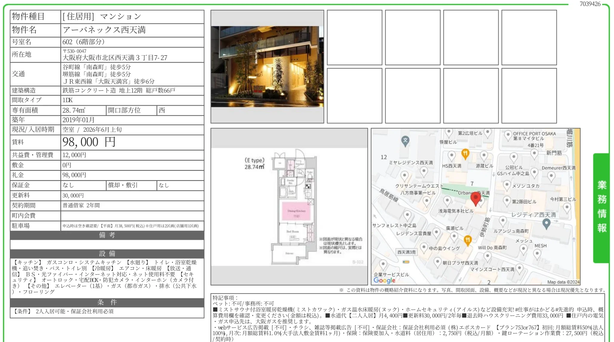Click traffic light icon at 西天満3南

tap(406, 262)
